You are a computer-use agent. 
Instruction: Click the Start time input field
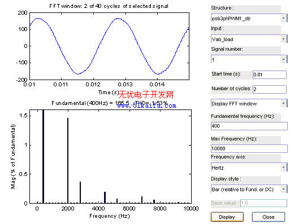270,74
